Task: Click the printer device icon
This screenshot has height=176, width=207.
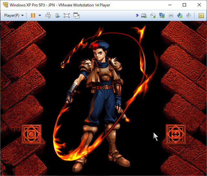Action: [x=171, y=16]
